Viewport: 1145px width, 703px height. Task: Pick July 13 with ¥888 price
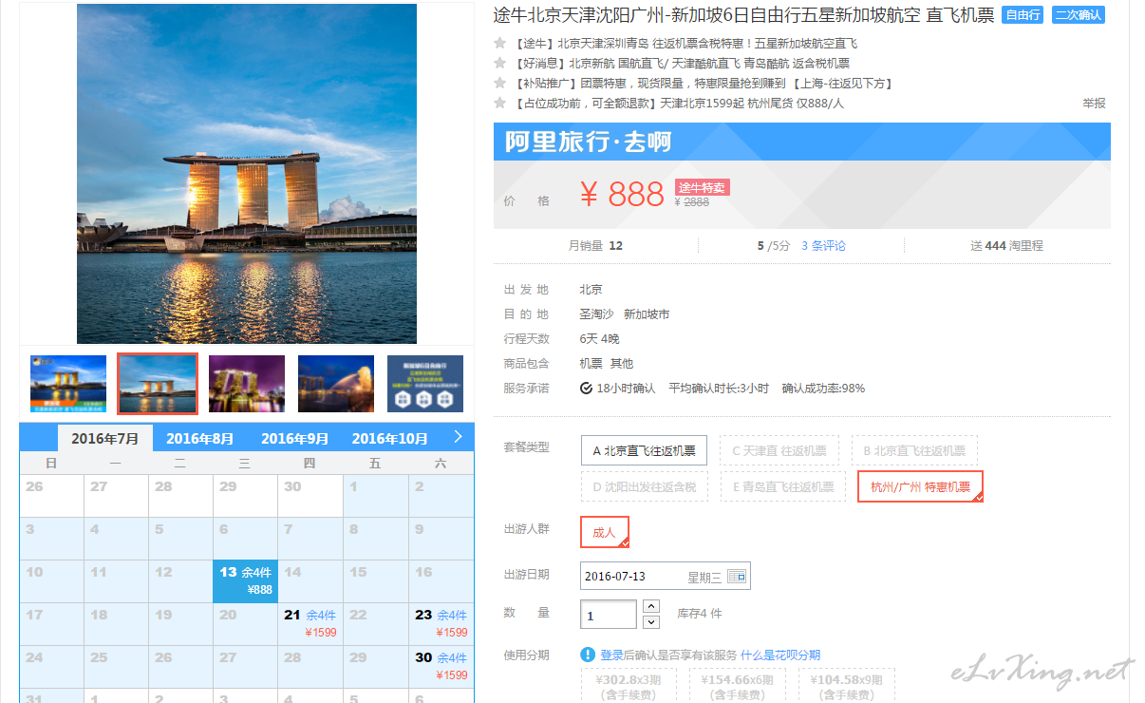tap(246, 580)
